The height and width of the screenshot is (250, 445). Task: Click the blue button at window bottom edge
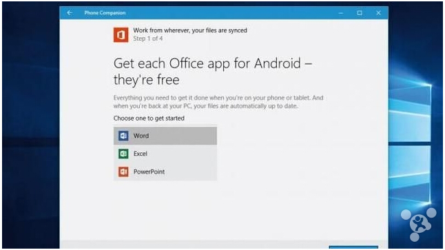tap(353, 247)
